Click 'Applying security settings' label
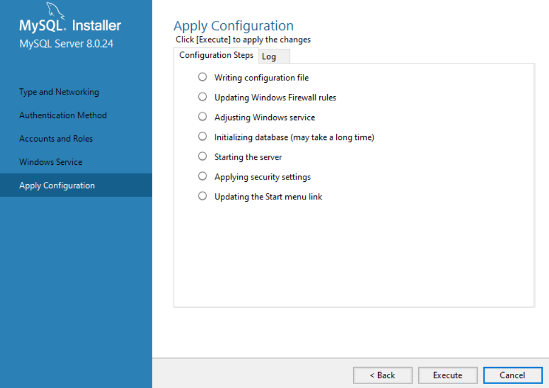The height and width of the screenshot is (388, 549). [263, 177]
